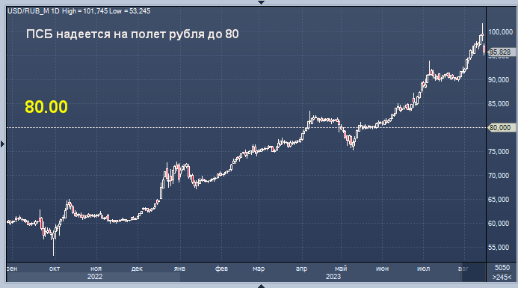Click the top-edge panel expand arrow
The height and width of the screenshot is (288, 518).
coord(261,2)
